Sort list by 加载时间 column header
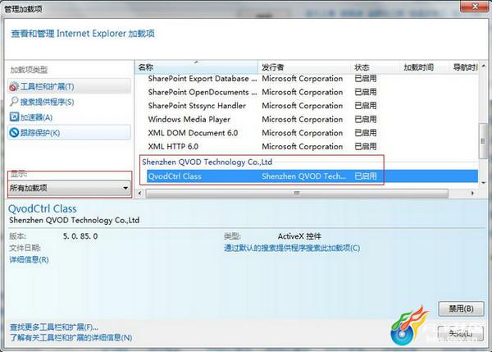The image size is (492, 352). pyautogui.click(x=424, y=67)
